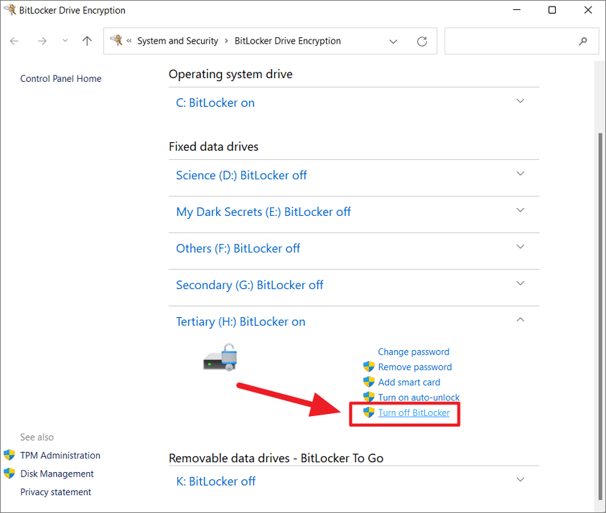Open K: BitLocker off removable drive
Viewport: 606px width, 513px height.
(215, 481)
